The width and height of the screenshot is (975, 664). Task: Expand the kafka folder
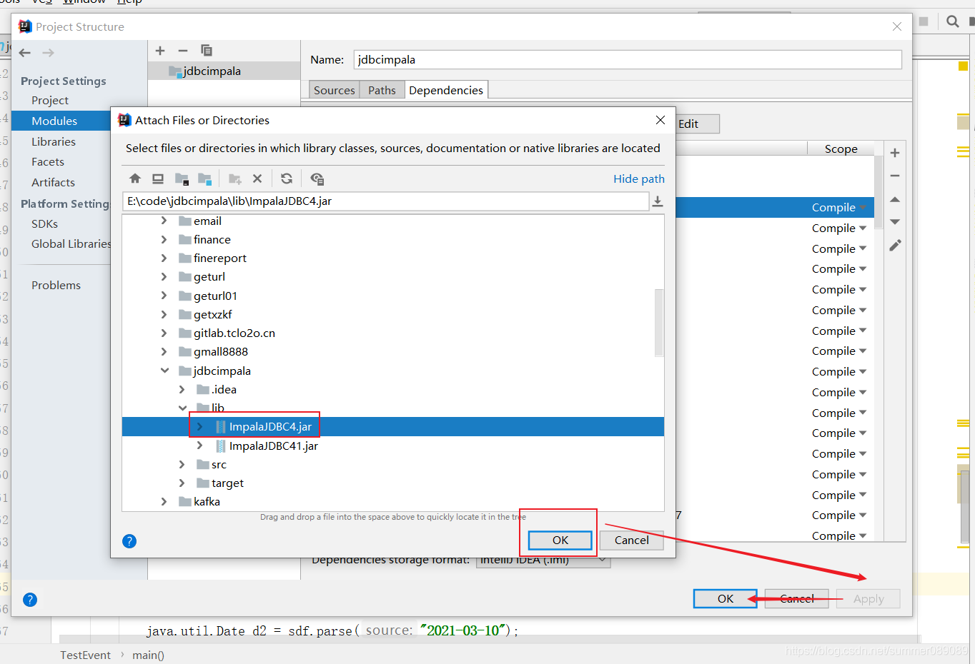pos(164,501)
